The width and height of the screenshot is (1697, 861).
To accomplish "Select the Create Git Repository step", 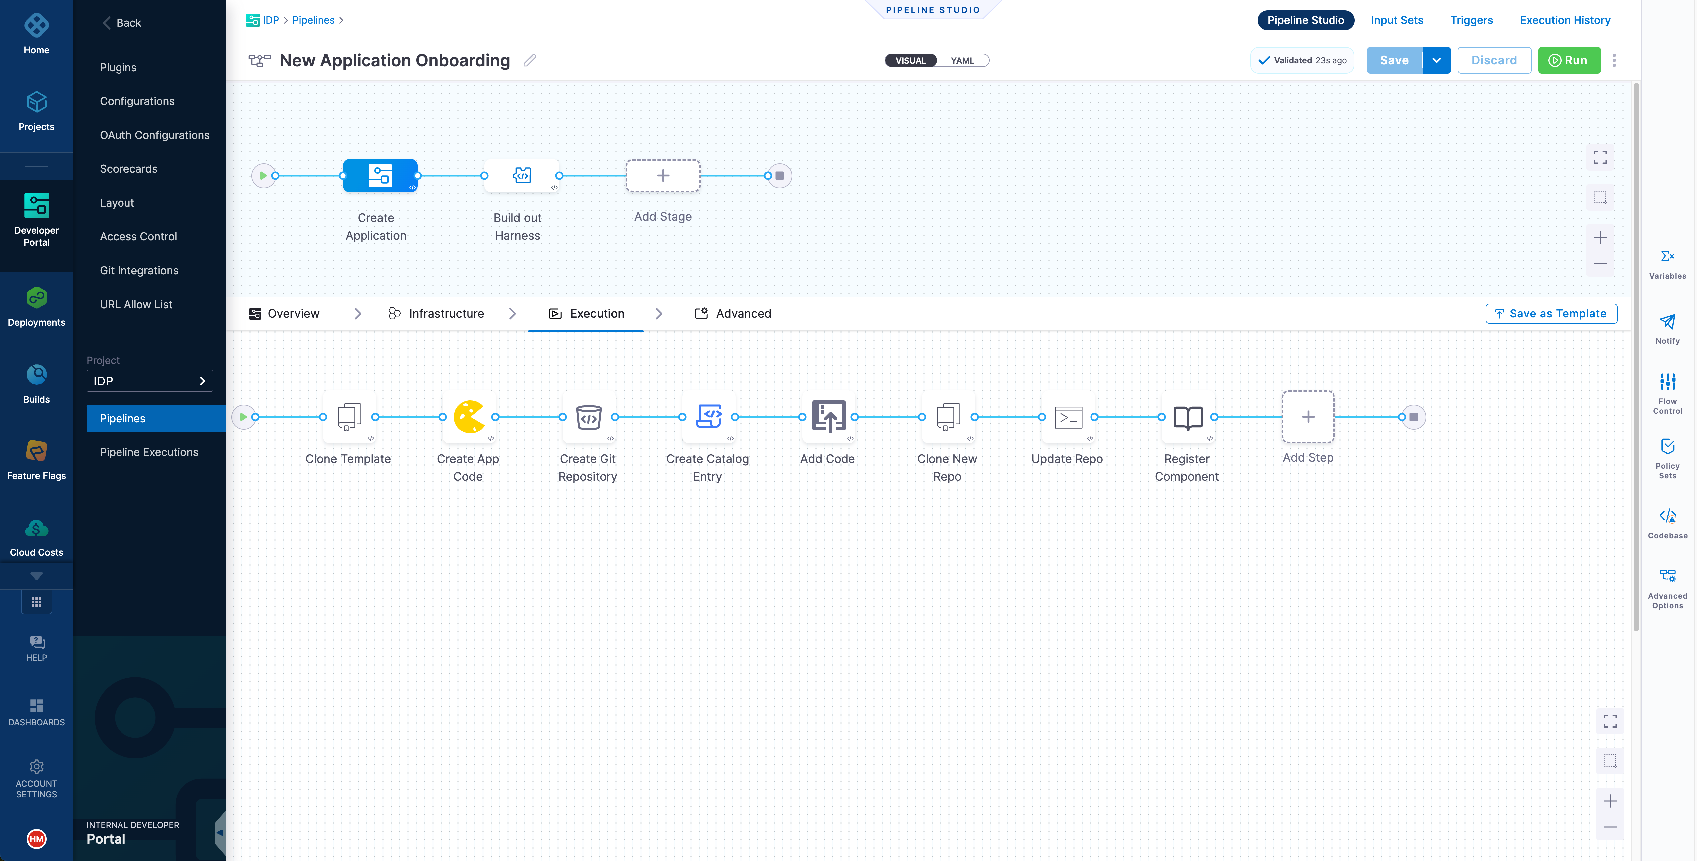I will point(588,416).
